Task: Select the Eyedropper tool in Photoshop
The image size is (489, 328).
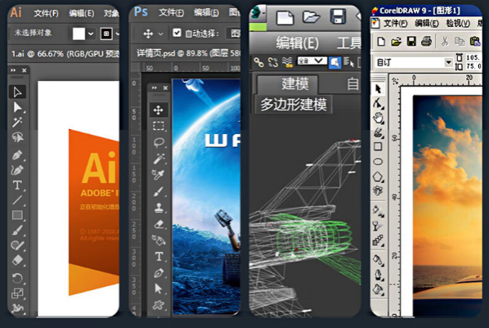Action: tap(159, 175)
